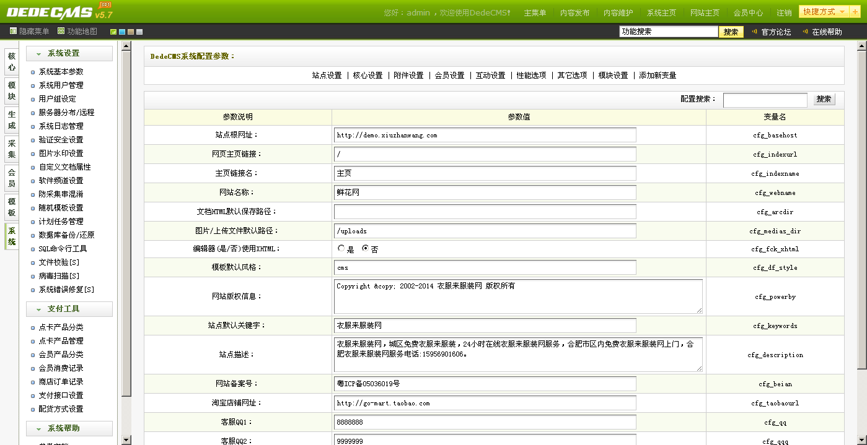Click the 官方论坛 signal icon
Viewport: 867px width, 445px height.
(754, 32)
